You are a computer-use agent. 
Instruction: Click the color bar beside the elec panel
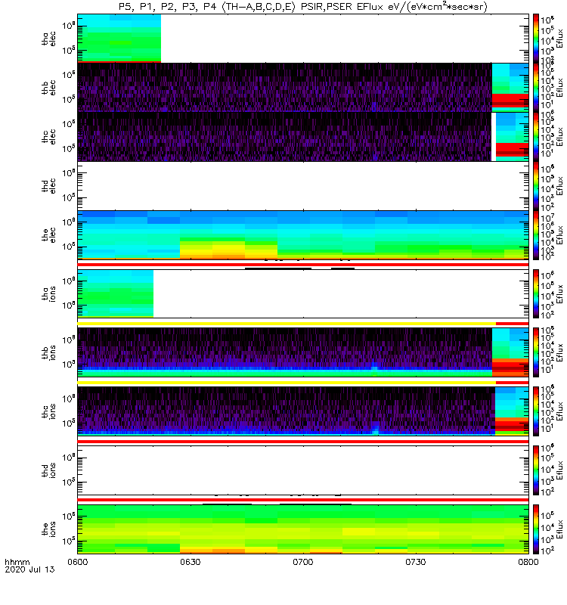(x=536, y=235)
